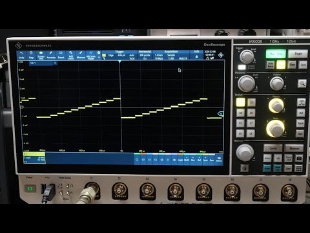The height and width of the screenshot is (233, 310).
Task: Expand the toolbar overflow arrow
Action: coord(99,58)
